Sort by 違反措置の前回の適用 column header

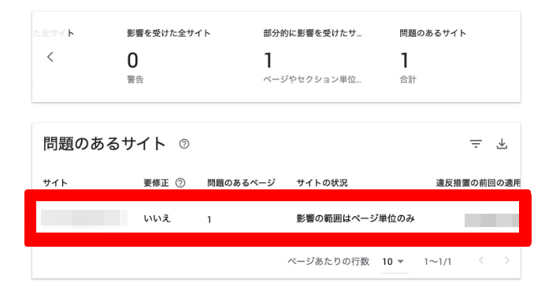[478, 183]
